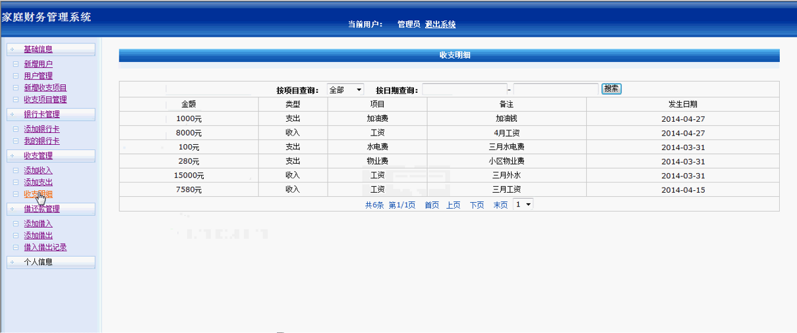Expand the 银行卡管理 sidebar section
Image resolution: width=797 pixels, height=333 pixels.
pos(51,115)
